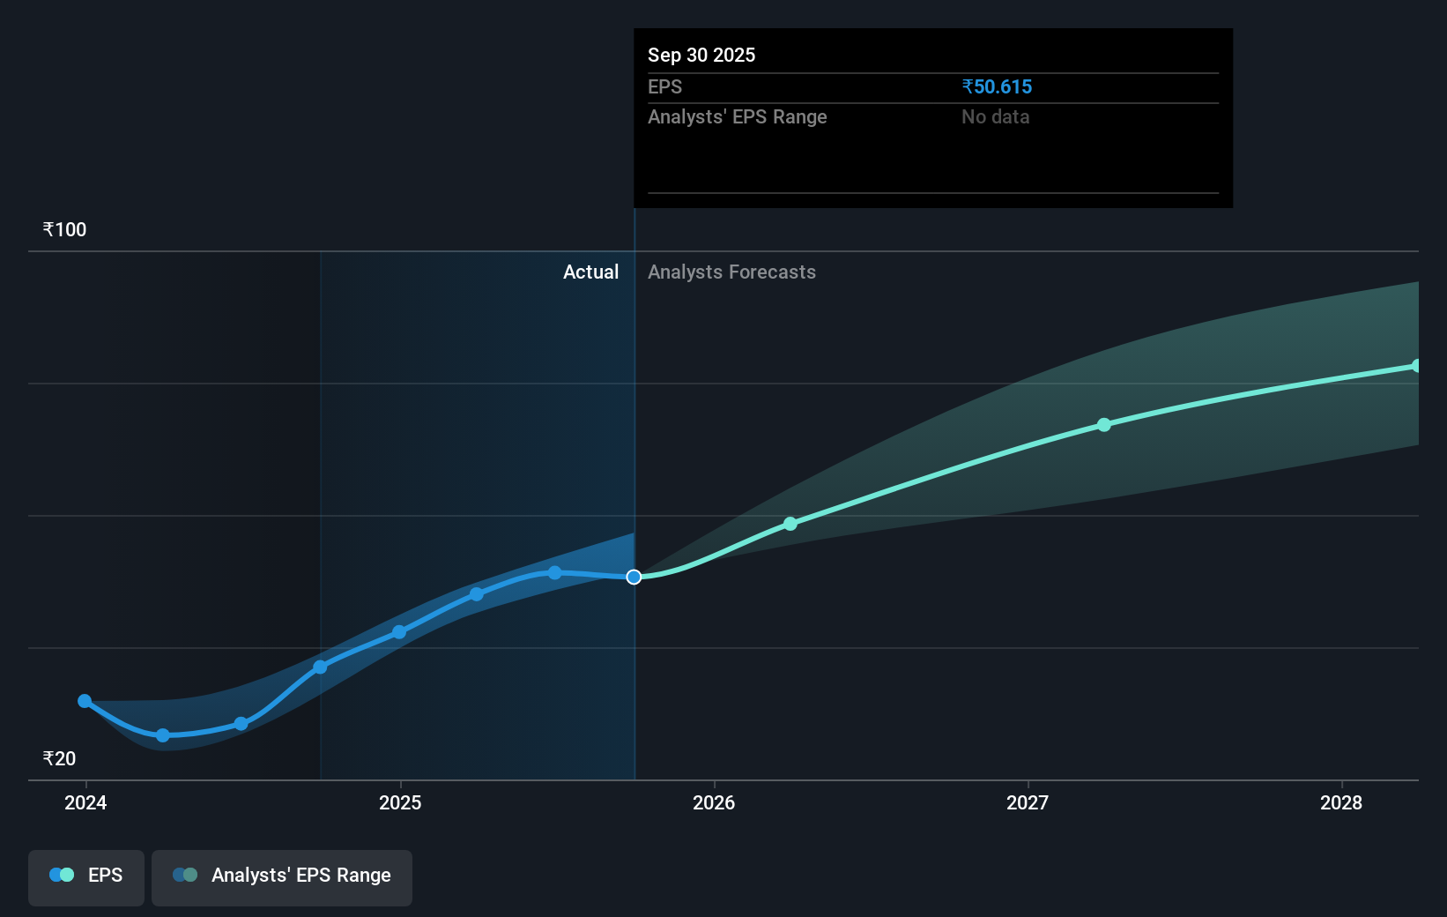Select the Analysts Forecasts section label

tap(731, 272)
